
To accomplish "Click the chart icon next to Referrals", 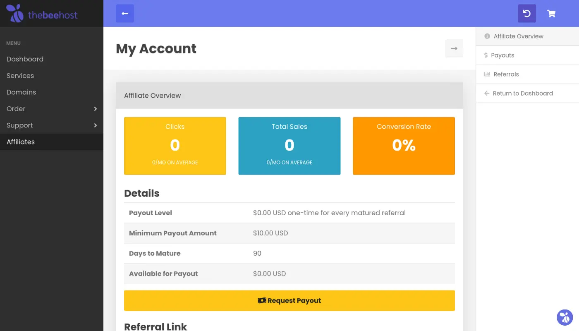I will click(487, 74).
